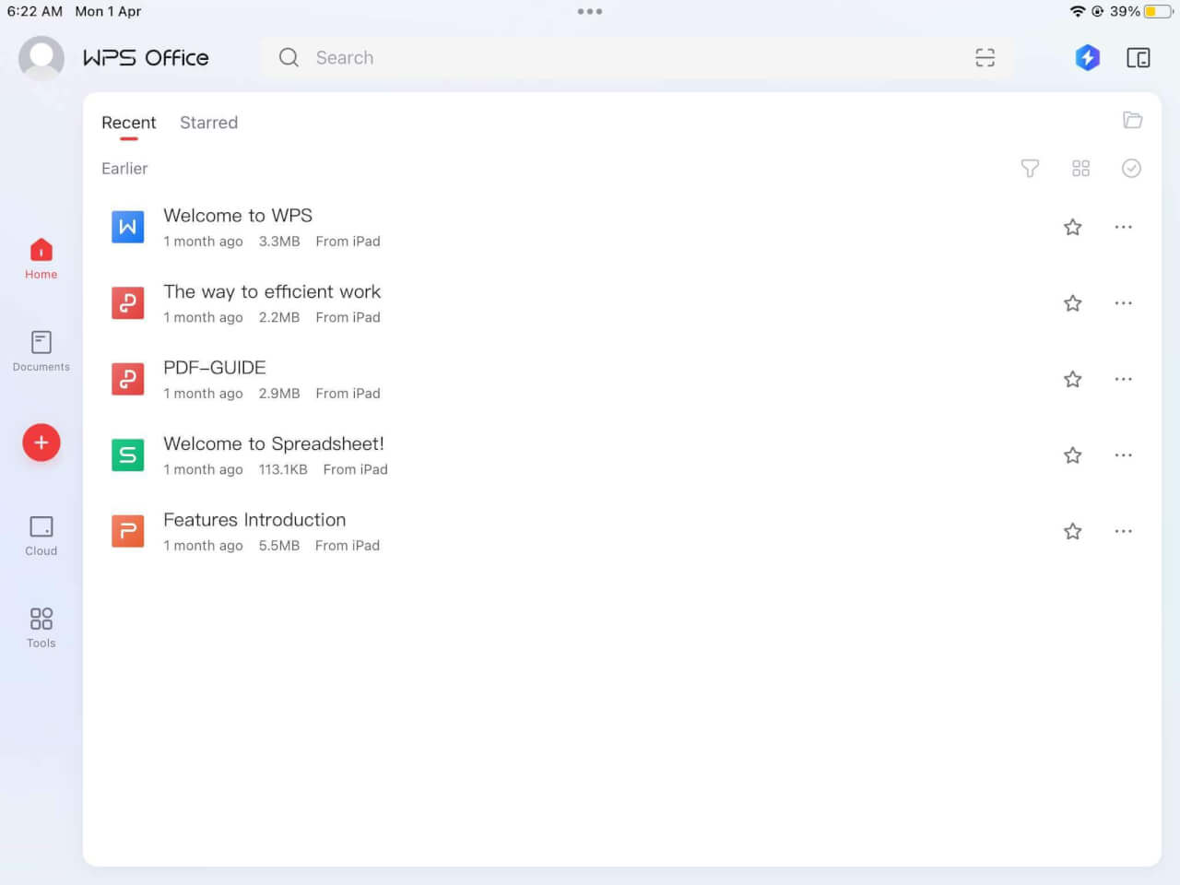This screenshot has width=1180, height=885.
Task: Enable multi-select mode with the checkmark icon
Action: tap(1131, 169)
